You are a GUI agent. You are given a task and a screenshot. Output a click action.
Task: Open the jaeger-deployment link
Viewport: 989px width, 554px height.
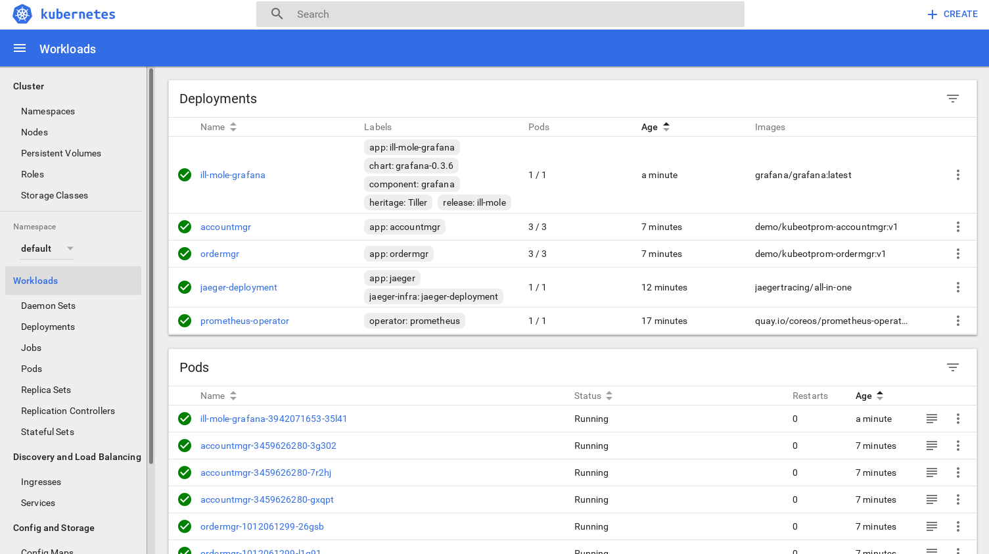(239, 287)
